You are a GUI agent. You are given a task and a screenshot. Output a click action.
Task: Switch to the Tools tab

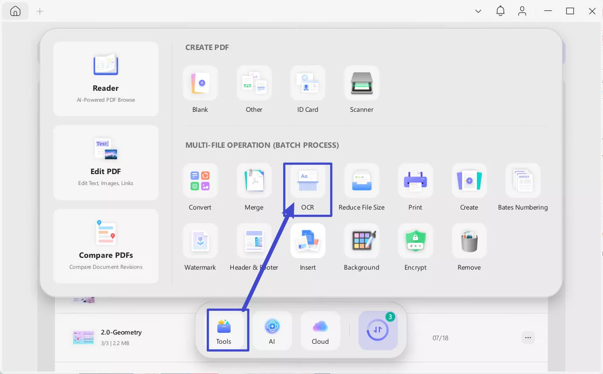coord(224,331)
